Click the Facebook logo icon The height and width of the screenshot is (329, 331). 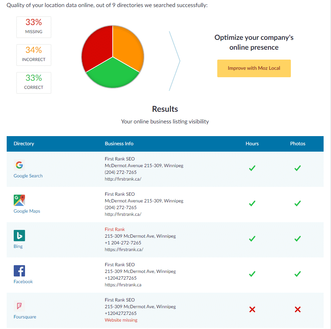(19, 271)
